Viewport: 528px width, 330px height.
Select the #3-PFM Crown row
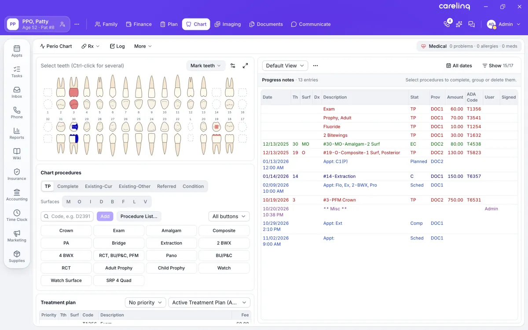(389, 200)
